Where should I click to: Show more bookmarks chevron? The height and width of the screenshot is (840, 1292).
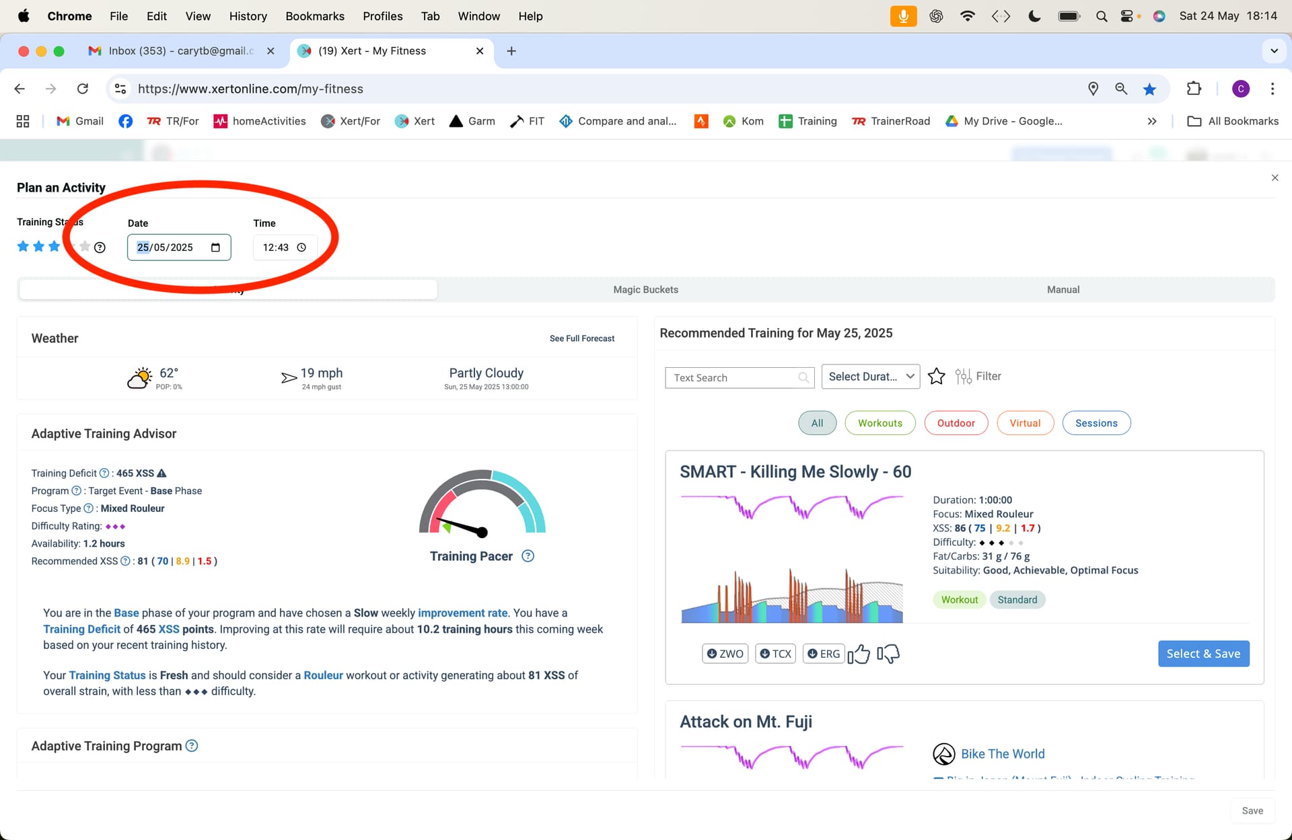1152,121
